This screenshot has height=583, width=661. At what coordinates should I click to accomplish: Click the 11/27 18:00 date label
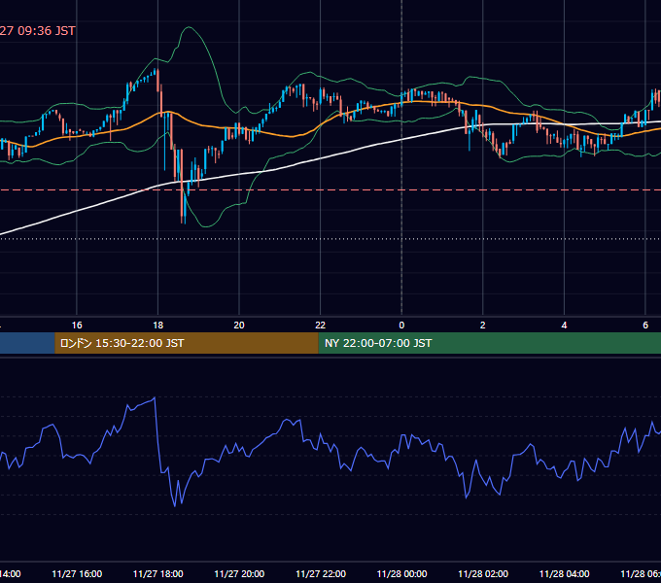158,573
